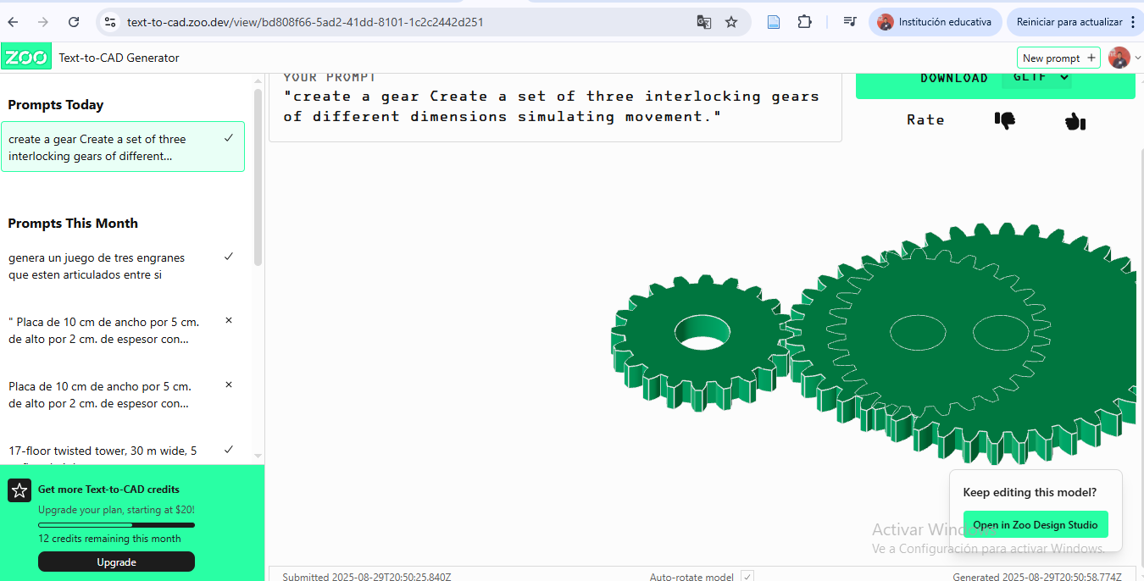
Task: Rate the model with thumbs up
Action: (1075, 121)
